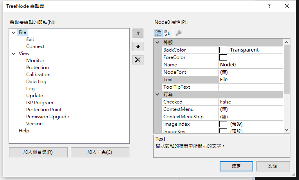Viewport: 299px width, 180px height.
Task: Select the ForeColor property label
Action: 174,57
